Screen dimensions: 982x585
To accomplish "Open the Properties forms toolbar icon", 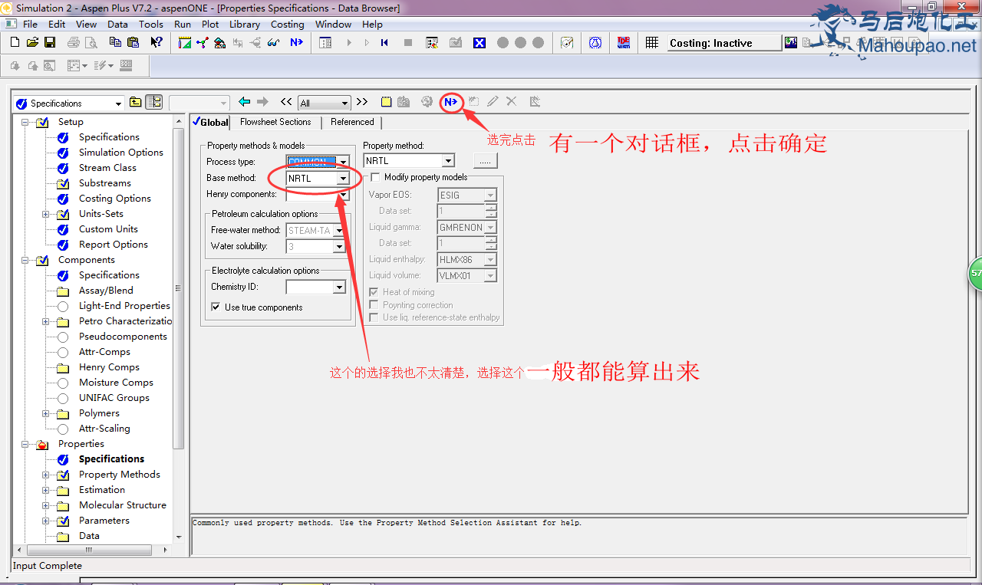I will click(x=220, y=43).
